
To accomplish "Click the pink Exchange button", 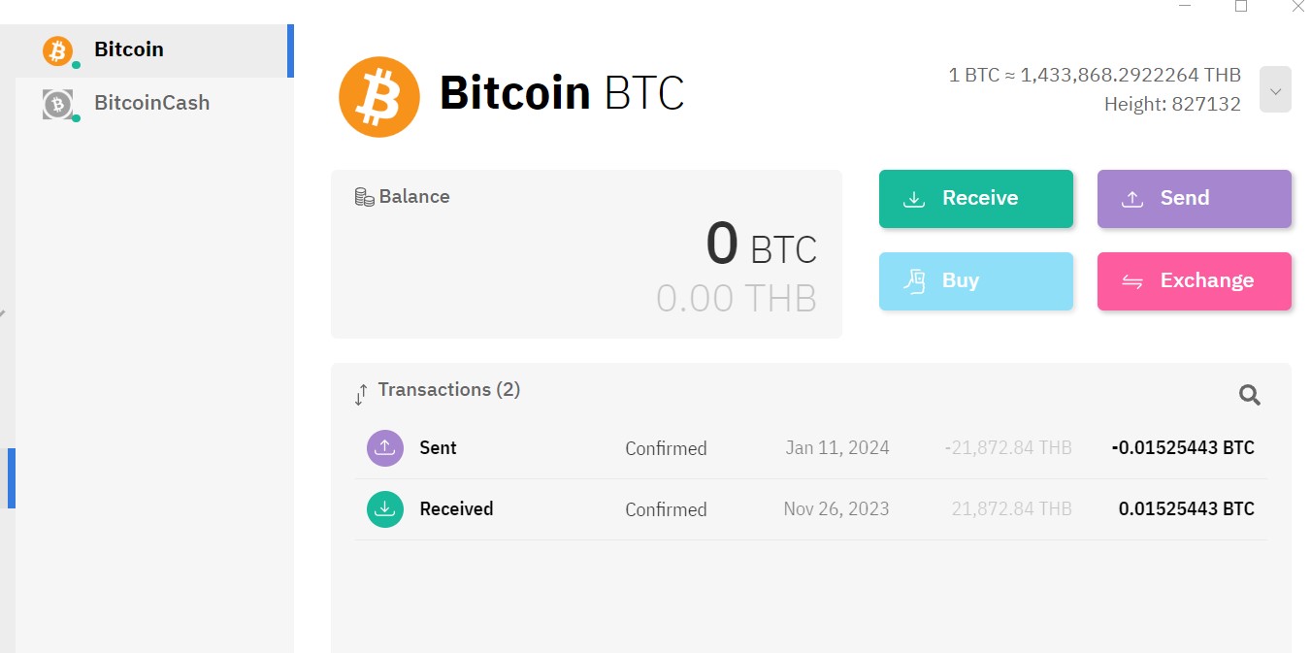I will [x=1195, y=281].
